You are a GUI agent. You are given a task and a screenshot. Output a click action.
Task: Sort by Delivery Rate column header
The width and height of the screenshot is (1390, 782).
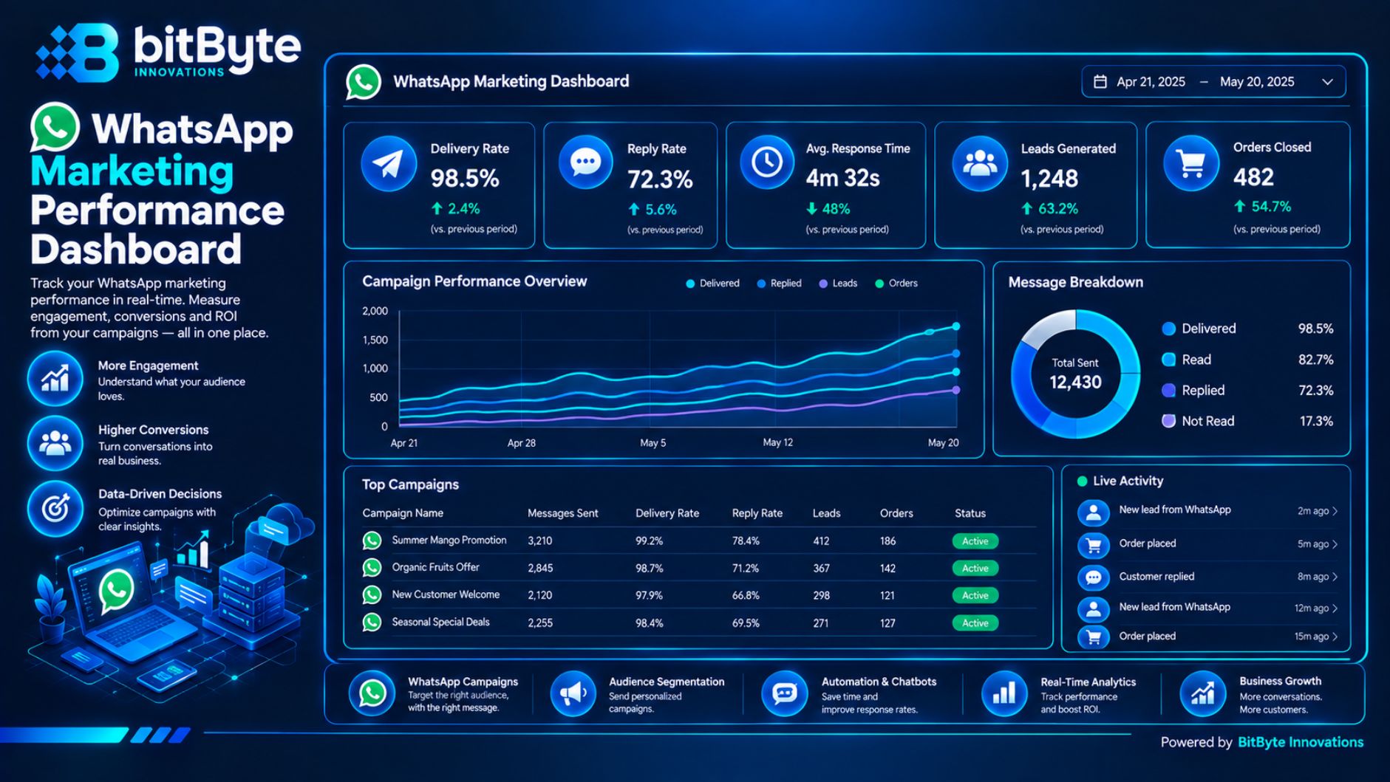[667, 513]
